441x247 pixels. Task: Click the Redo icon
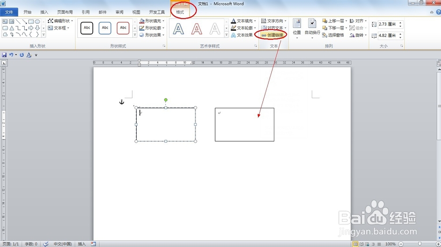pos(22,55)
